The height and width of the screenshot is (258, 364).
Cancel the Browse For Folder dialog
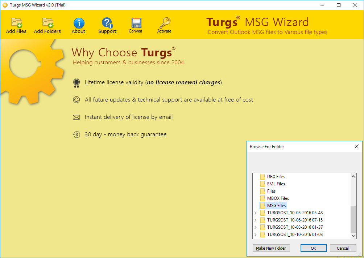343,248
